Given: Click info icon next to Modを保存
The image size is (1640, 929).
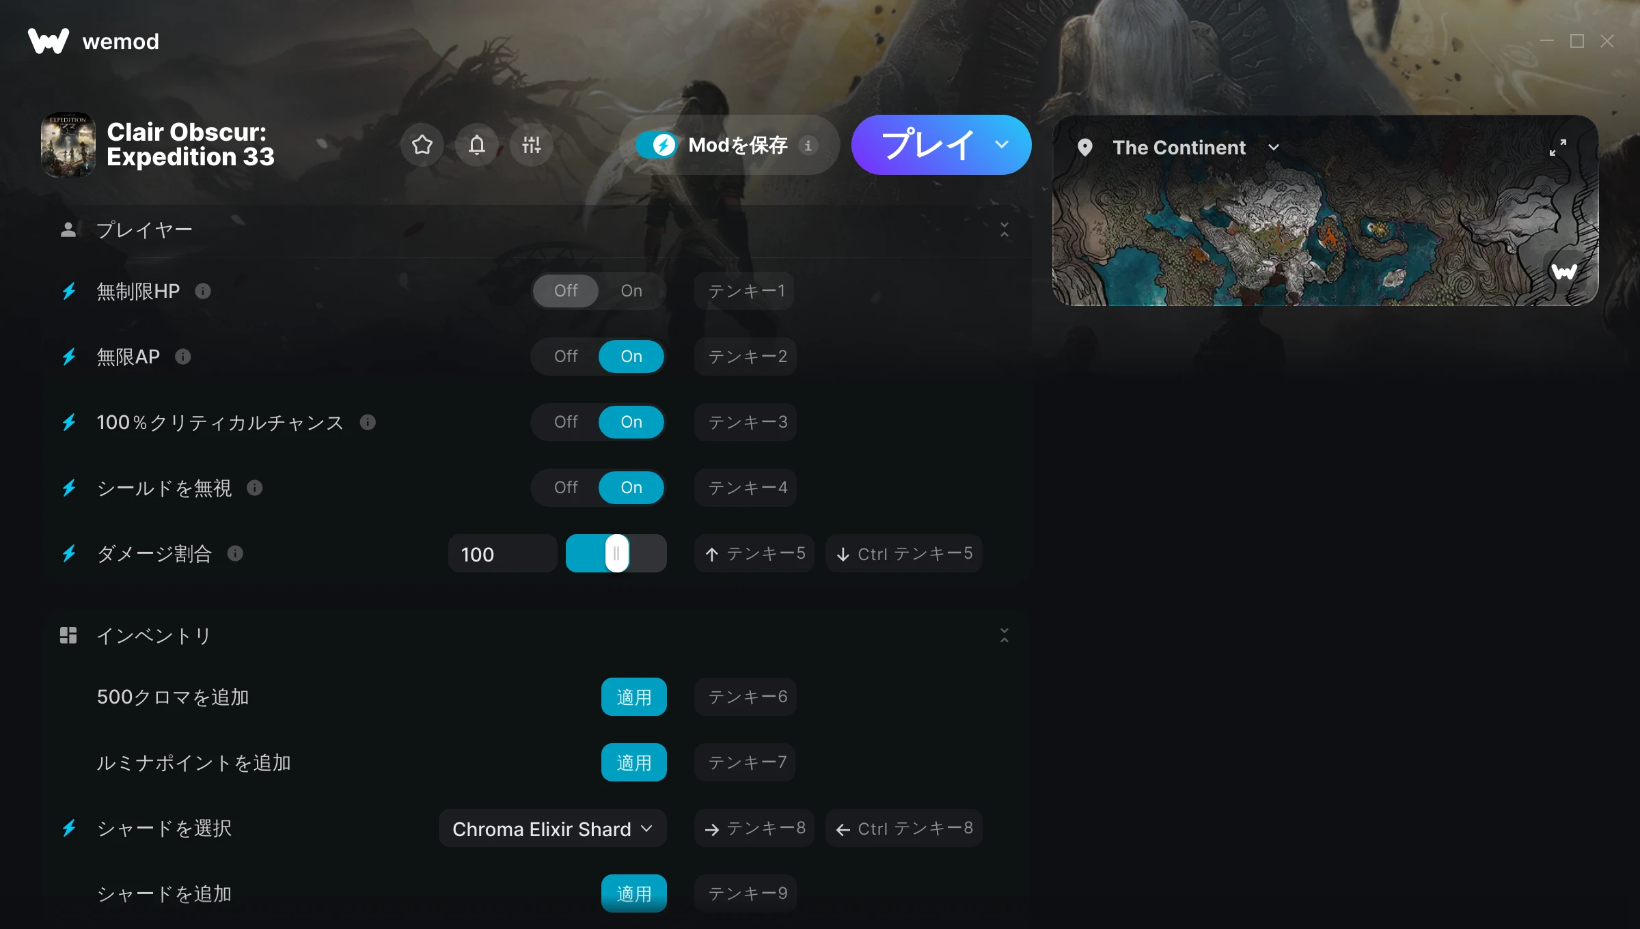Looking at the screenshot, I should click(x=808, y=145).
